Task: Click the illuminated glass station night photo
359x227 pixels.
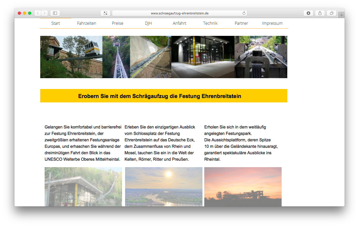Action: 203,57
